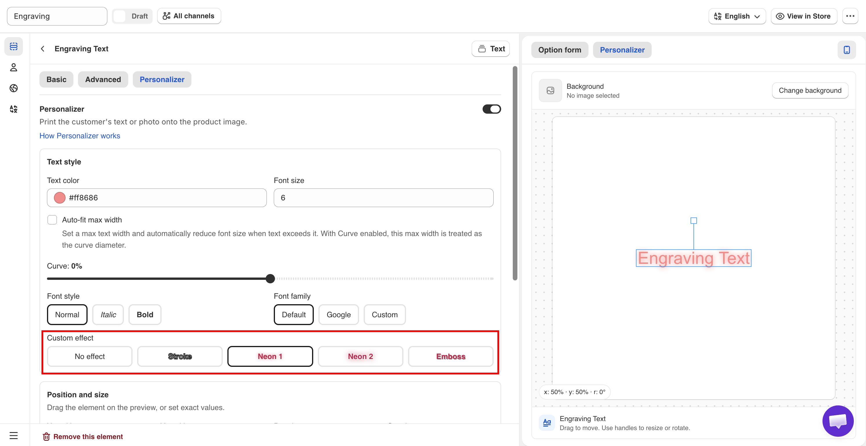Select the Personalizer preview tab
The image size is (866, 446).
coord(622,50)
